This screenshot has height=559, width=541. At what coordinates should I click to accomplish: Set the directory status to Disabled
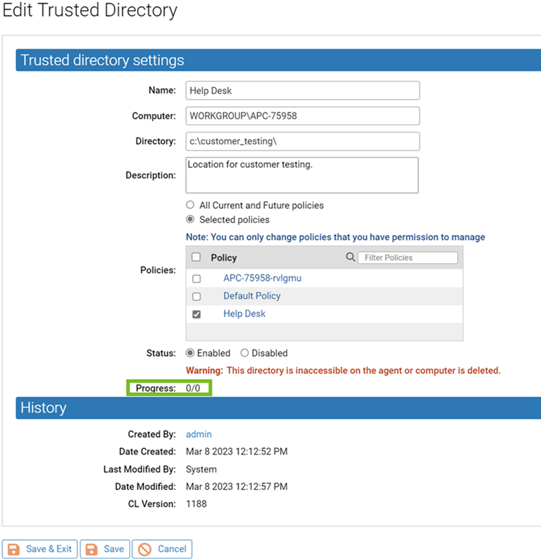244,353
